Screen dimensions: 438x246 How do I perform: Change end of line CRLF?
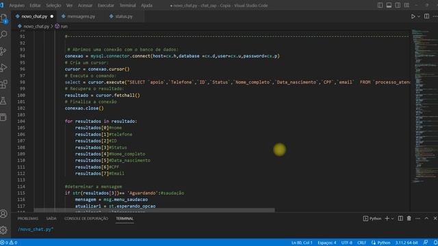[x=361, y=243]
